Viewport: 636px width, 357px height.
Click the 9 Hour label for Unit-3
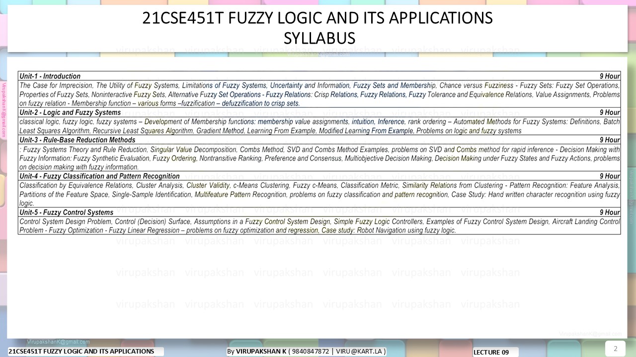click(610, 140)
